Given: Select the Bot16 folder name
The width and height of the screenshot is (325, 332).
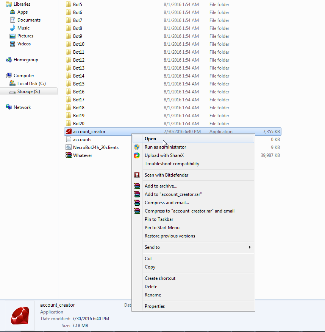Looking at the screenshot, I should pos(79,92).
